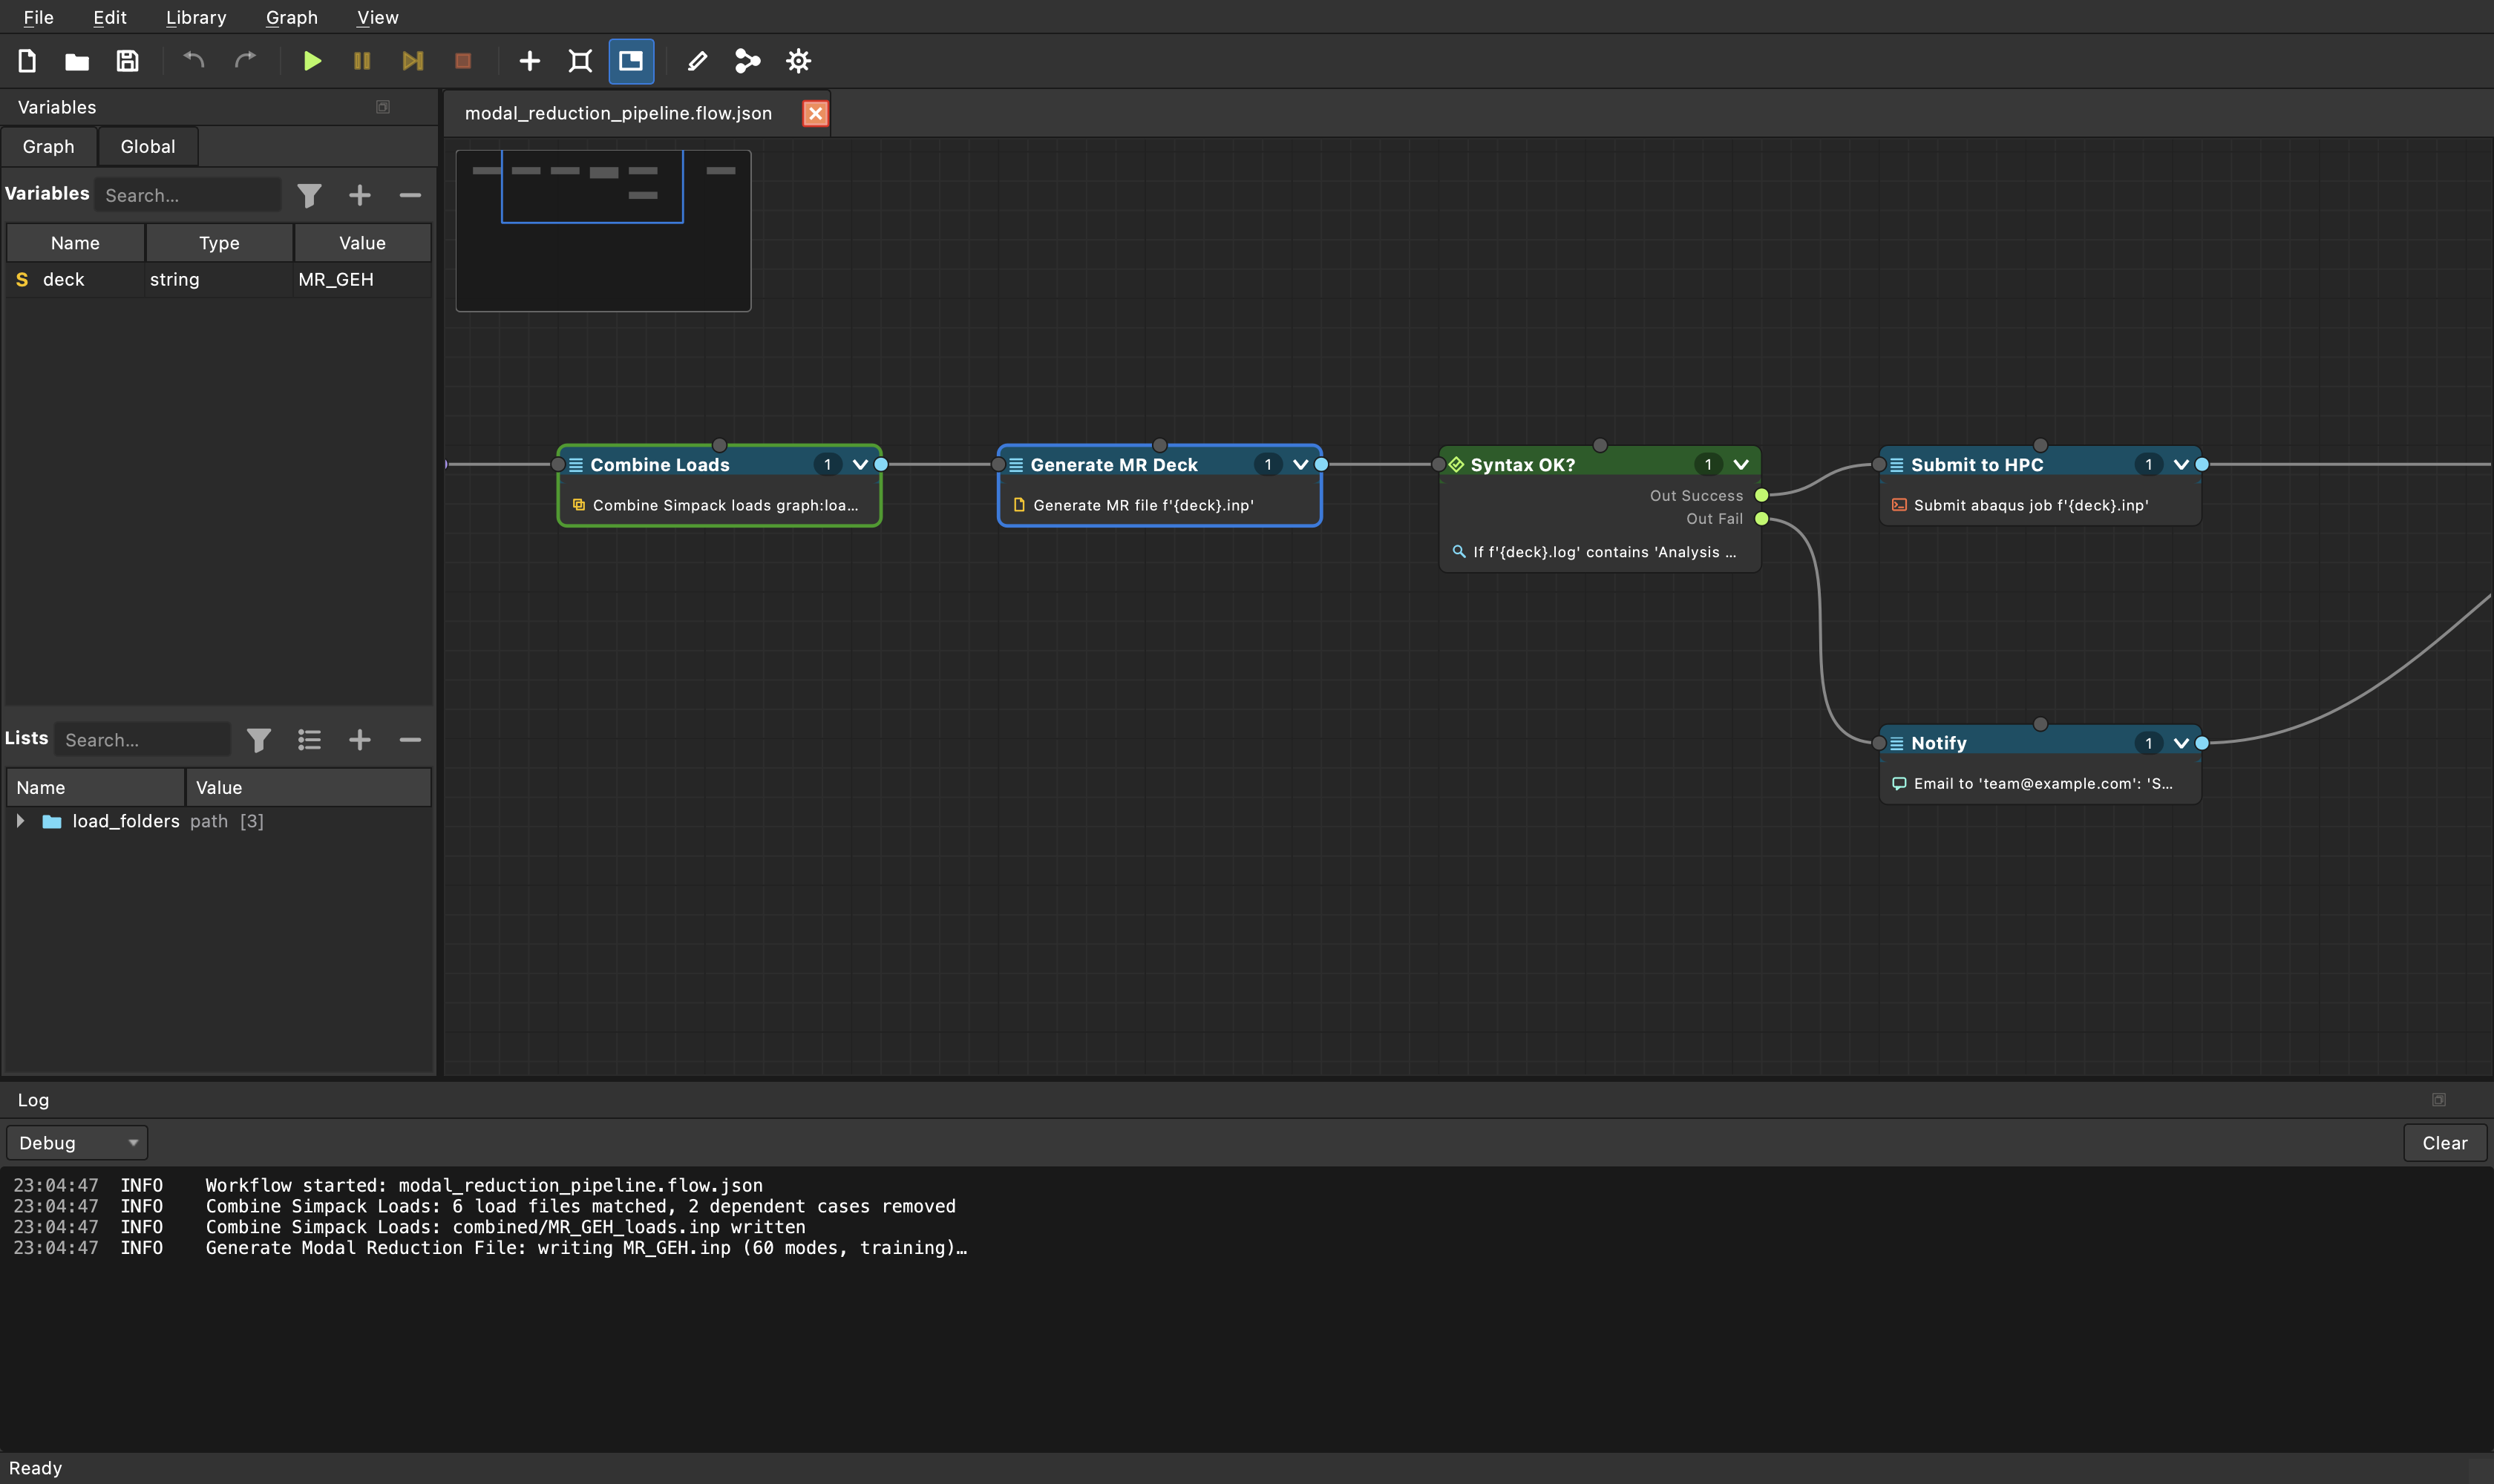Pause the workflow execution
This screenshot has height=1484, width=2494.
(x=362, y=61)
